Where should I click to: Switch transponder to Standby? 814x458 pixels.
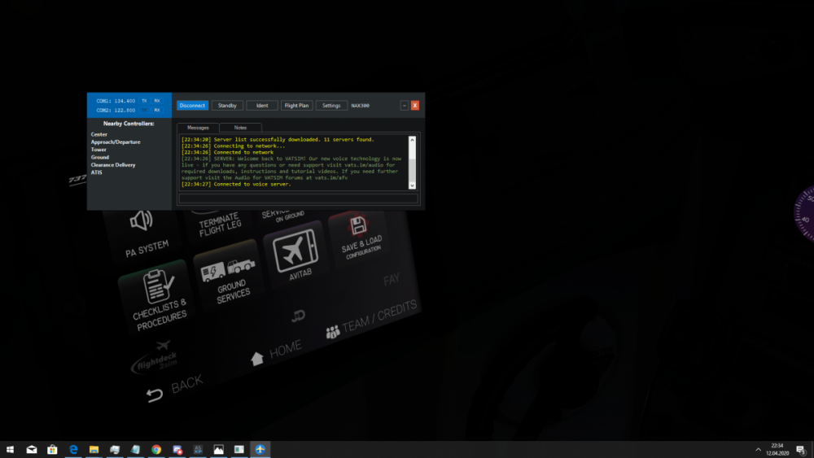227,106
